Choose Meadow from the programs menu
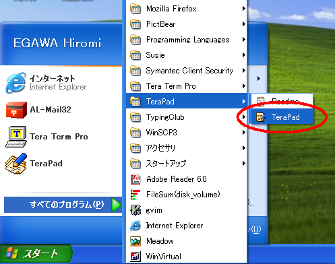The width and height of the screenshot is (335, 264). pyautogui.click(x=187, y=241)
